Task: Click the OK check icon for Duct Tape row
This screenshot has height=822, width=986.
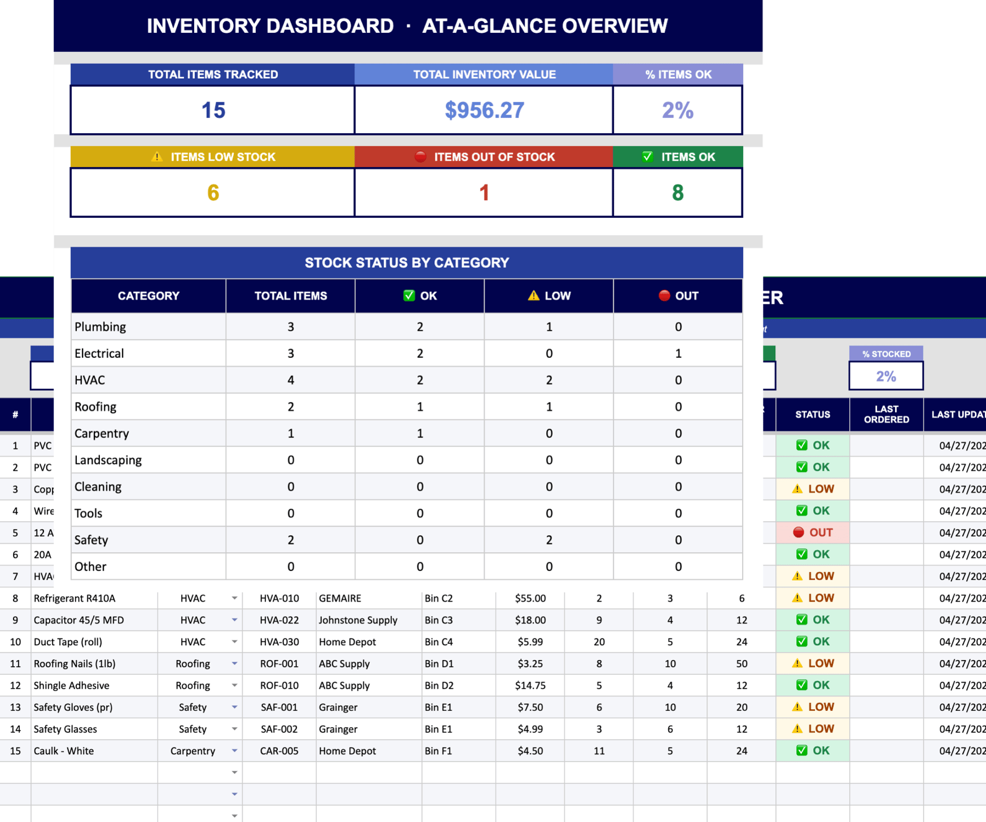Action: coord(802,641)
